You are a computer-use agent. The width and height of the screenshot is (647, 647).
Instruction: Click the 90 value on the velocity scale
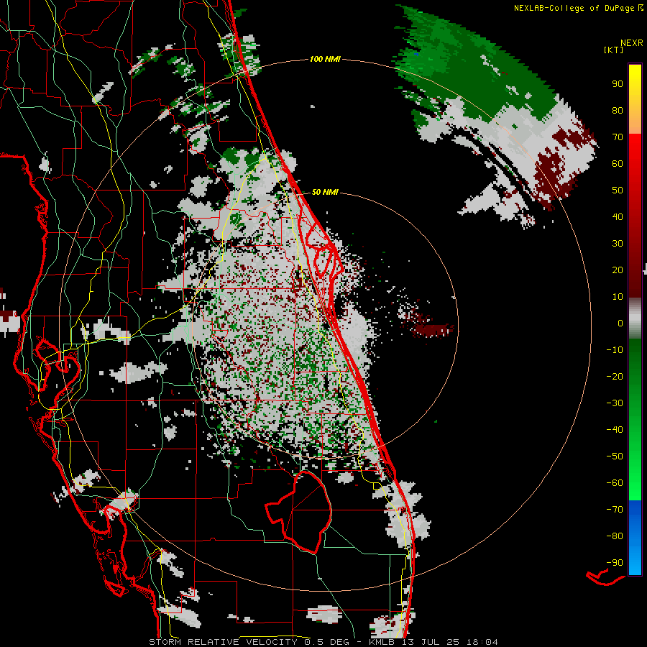click(618, 84)
